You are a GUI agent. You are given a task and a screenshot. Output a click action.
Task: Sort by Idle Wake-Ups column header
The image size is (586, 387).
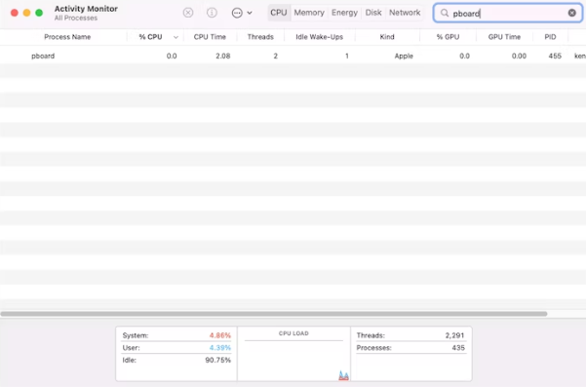pyautogui.click(x=319, y=37)
